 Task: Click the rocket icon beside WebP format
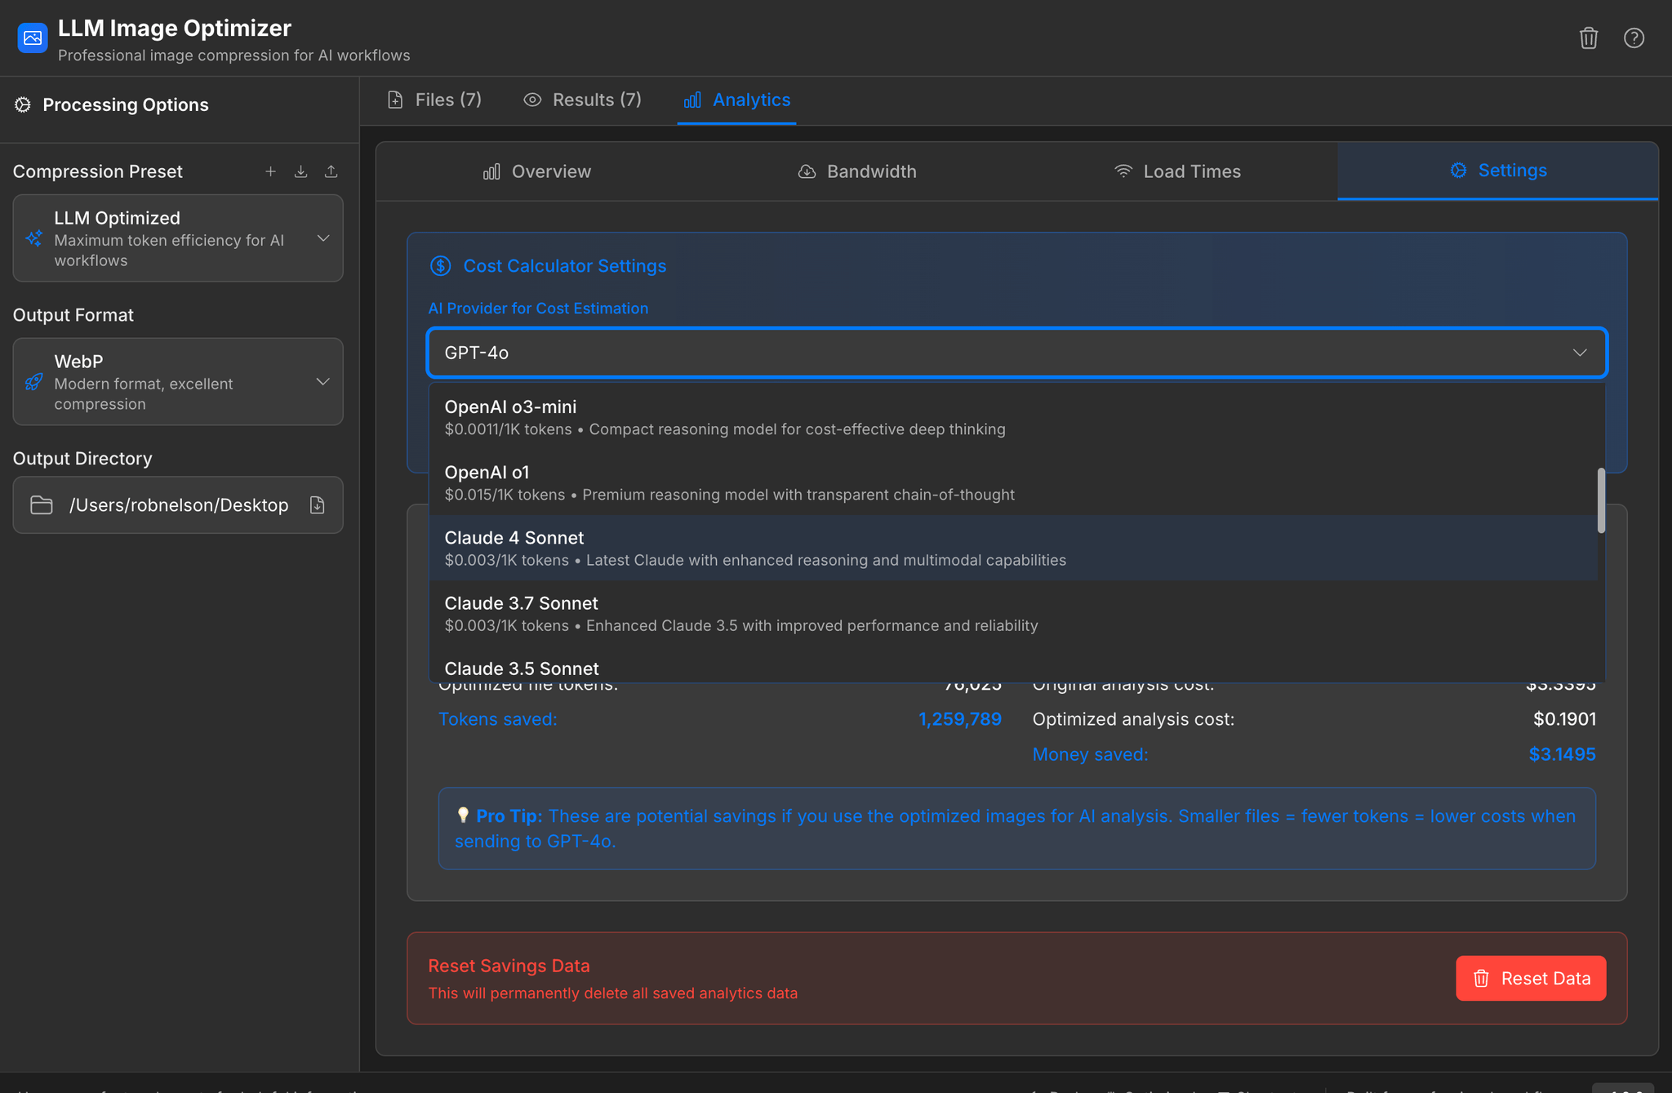(x=33, y=381)
